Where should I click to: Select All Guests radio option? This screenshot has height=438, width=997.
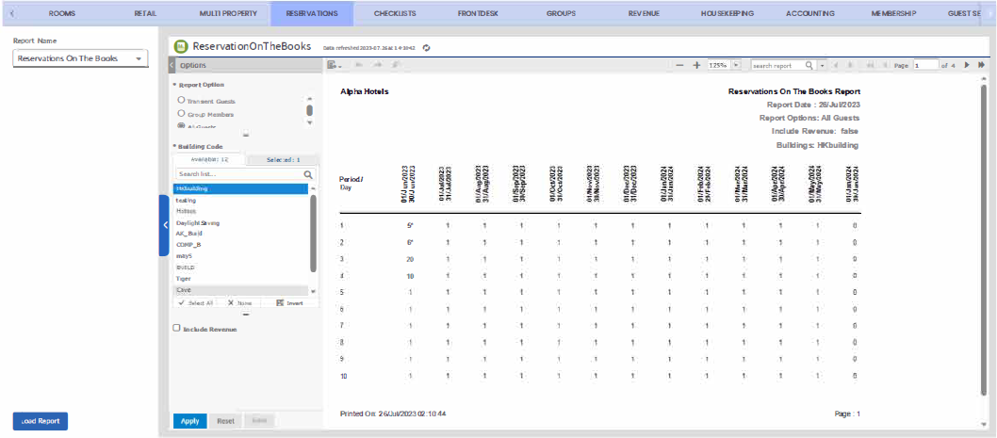[x=181, y=125]
